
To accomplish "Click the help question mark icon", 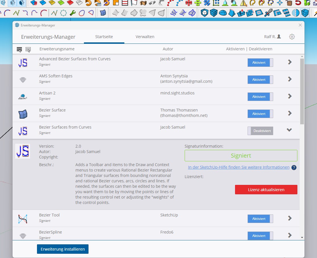I will 294,168.
